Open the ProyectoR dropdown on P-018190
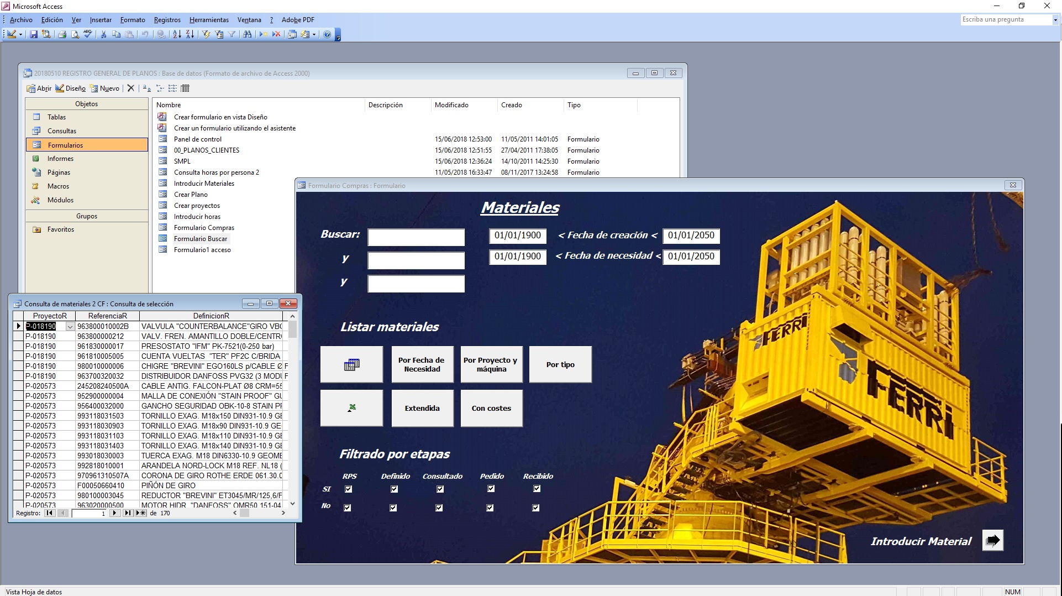The height and width of the screenshot is (596, 1062). tap(70, 327)
